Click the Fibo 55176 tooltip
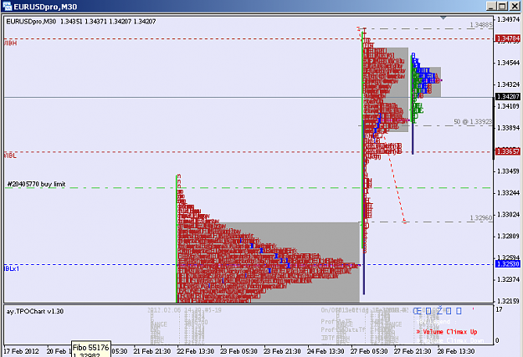Viewport: 523px width, 357px height. (91, 349)
